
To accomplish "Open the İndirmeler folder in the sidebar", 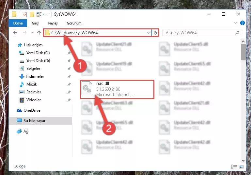I will (35, 76).
